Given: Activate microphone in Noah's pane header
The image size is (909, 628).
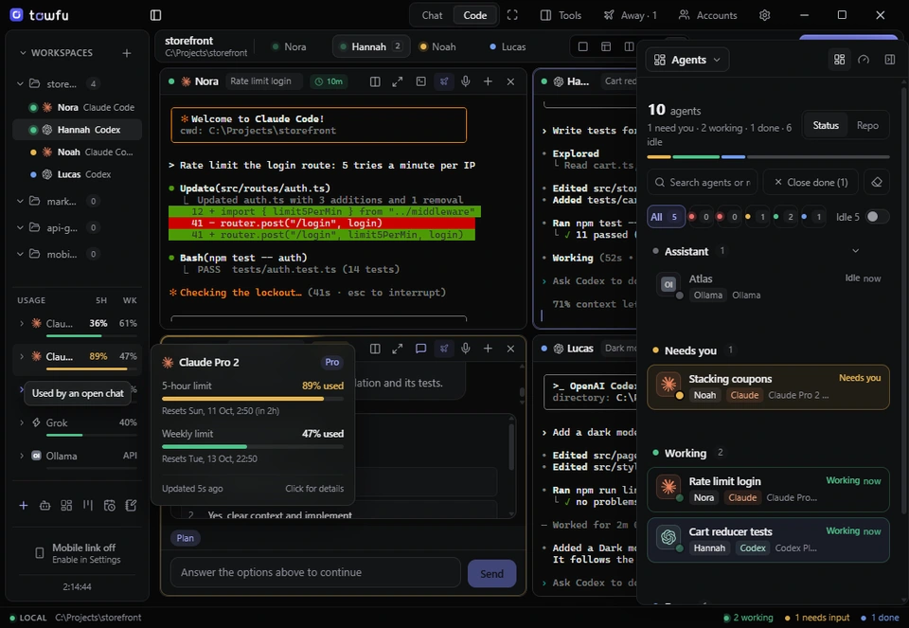Looking at the screenshot, I should [x=466, y=349].
